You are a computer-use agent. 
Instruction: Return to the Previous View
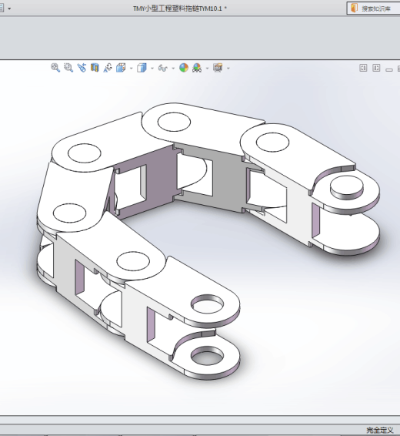(x=82, y=68)
